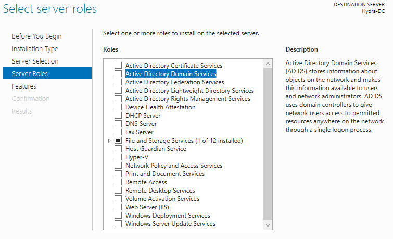Select the Network Policy and Access Services label

tap(174, 166)
